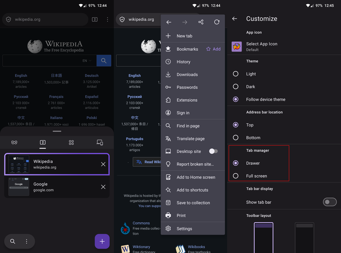Select Report broken site

click(x=193, y=164)
